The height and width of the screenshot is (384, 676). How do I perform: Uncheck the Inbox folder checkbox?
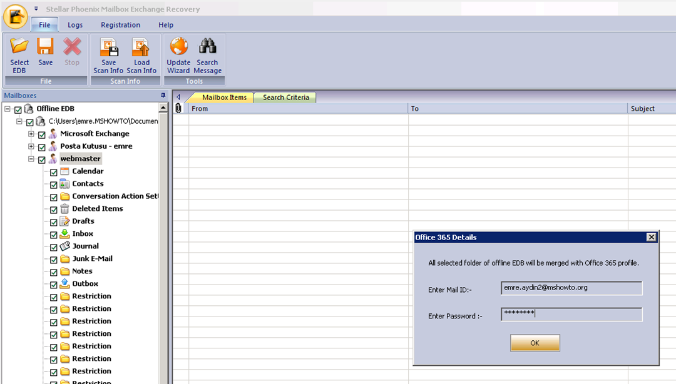pos(54,235)
